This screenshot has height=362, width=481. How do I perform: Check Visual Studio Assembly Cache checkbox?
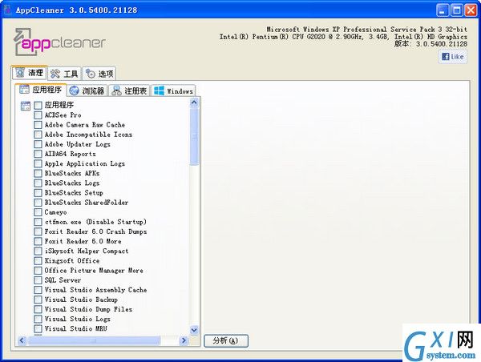pos(38,290)
